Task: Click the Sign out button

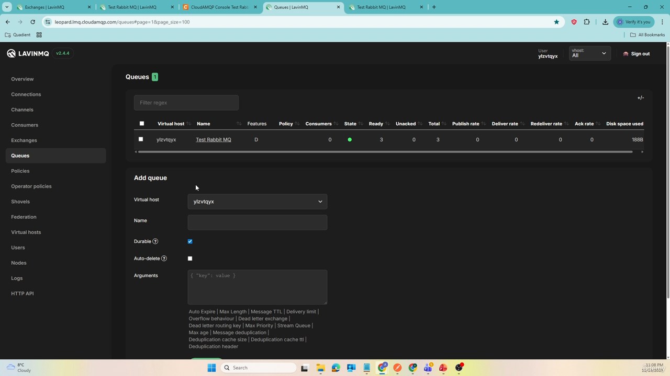Action: coord(636,54)
